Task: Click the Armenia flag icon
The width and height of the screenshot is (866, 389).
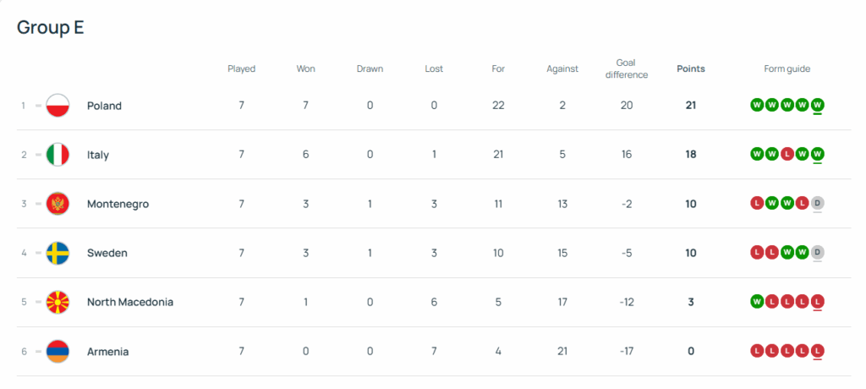Action: coord(58,351)
